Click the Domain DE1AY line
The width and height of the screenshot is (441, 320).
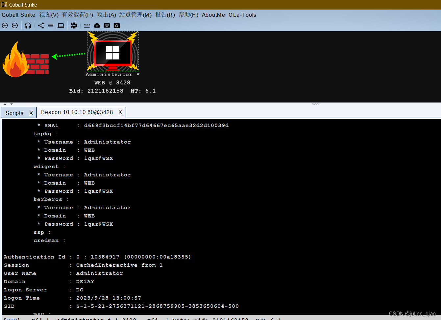(x=49, y=282)
